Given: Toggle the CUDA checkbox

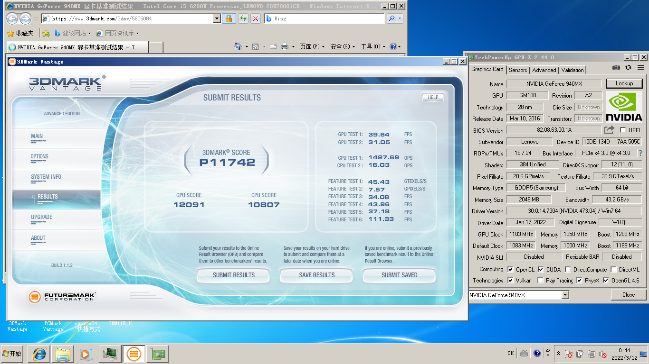Looking at the screenshot, I should point(541,269).
